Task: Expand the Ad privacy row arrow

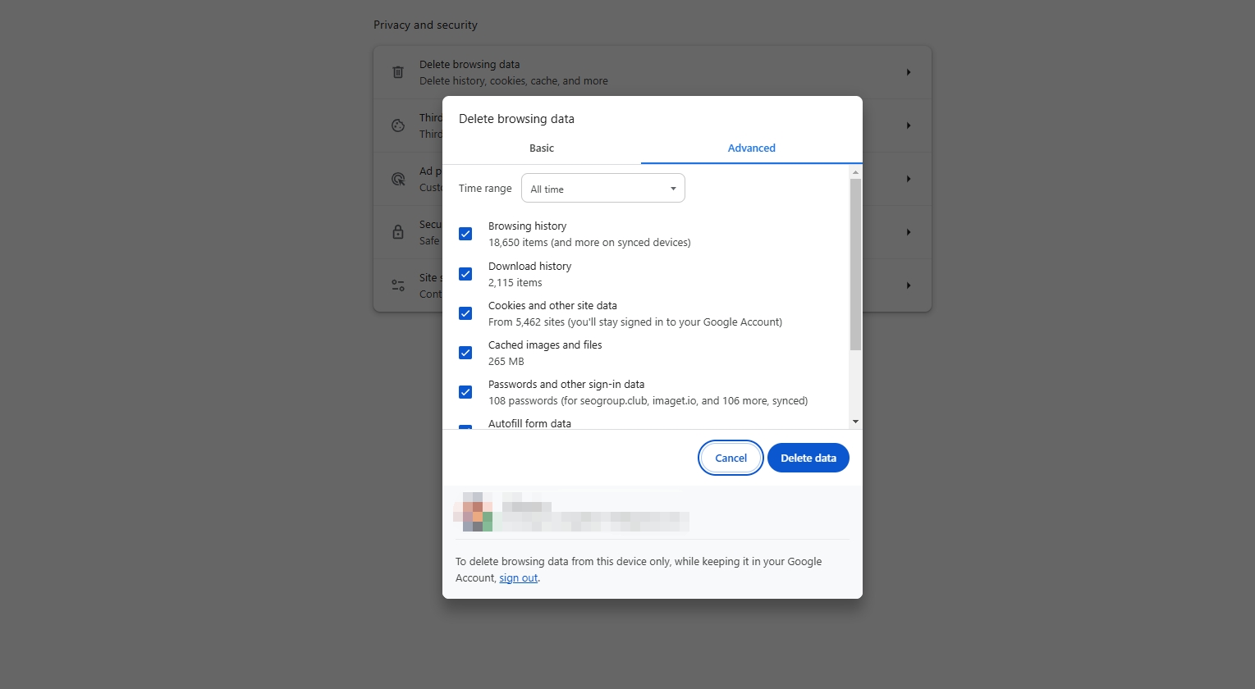Action: [909, 179]
